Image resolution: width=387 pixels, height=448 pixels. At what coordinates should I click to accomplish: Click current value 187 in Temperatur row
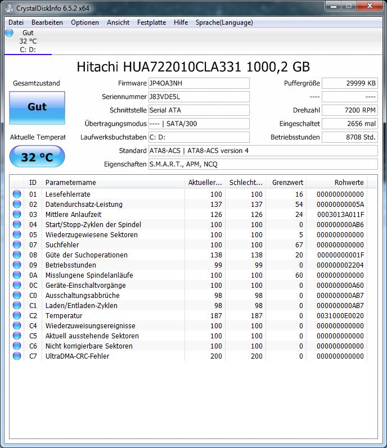tap(216, 316)
